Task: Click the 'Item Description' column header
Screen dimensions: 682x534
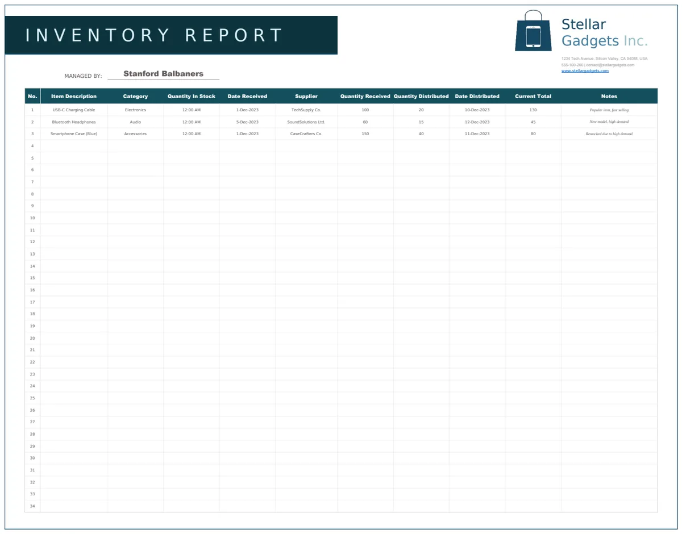Action: (74, 96)
